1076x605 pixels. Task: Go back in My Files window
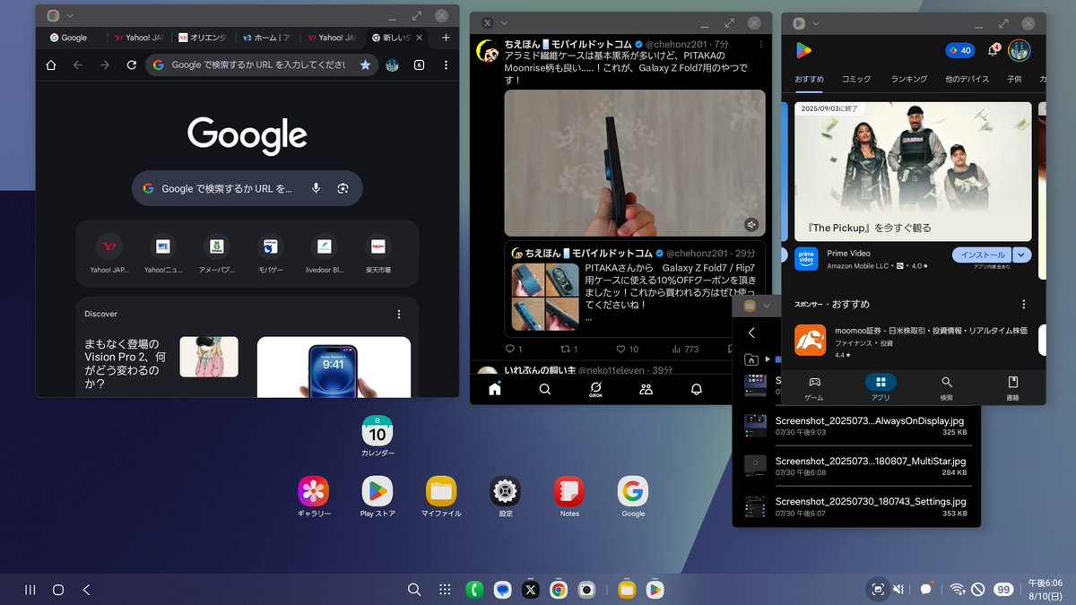pyautogui.click(x=751, y=333)
